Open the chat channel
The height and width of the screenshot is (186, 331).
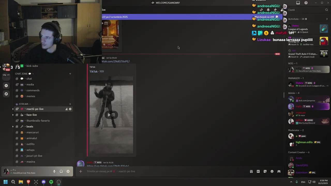point(43,79)
